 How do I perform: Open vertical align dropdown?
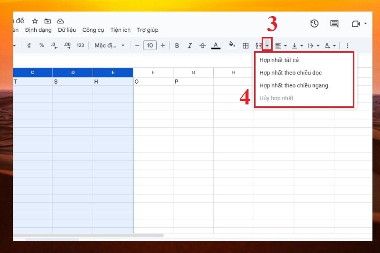(298, 46)
